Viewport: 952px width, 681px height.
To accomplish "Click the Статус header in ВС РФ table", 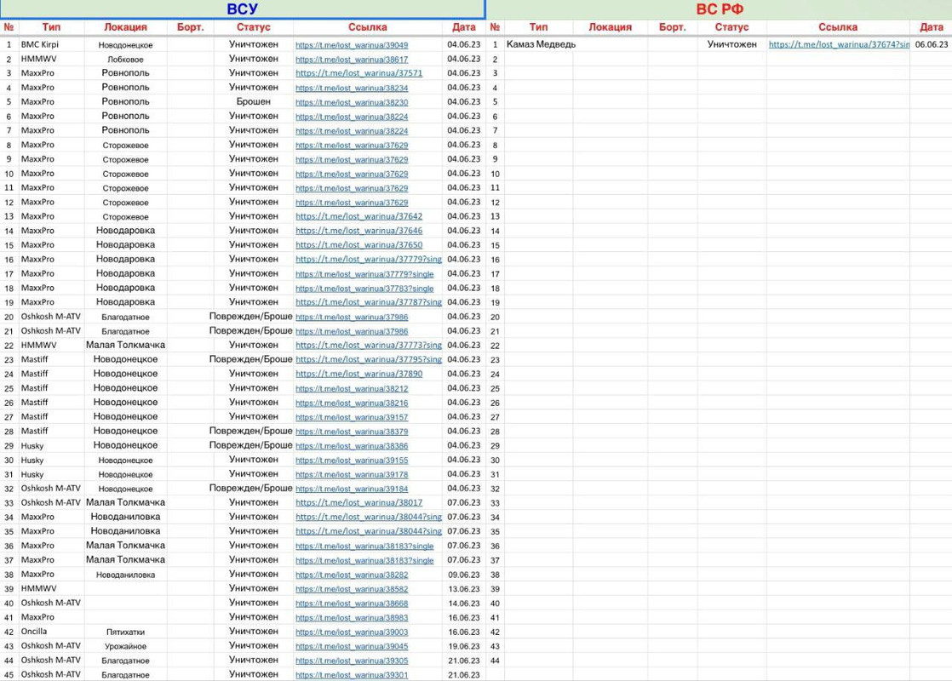I will pyautogui.click(x=731, y=27).
